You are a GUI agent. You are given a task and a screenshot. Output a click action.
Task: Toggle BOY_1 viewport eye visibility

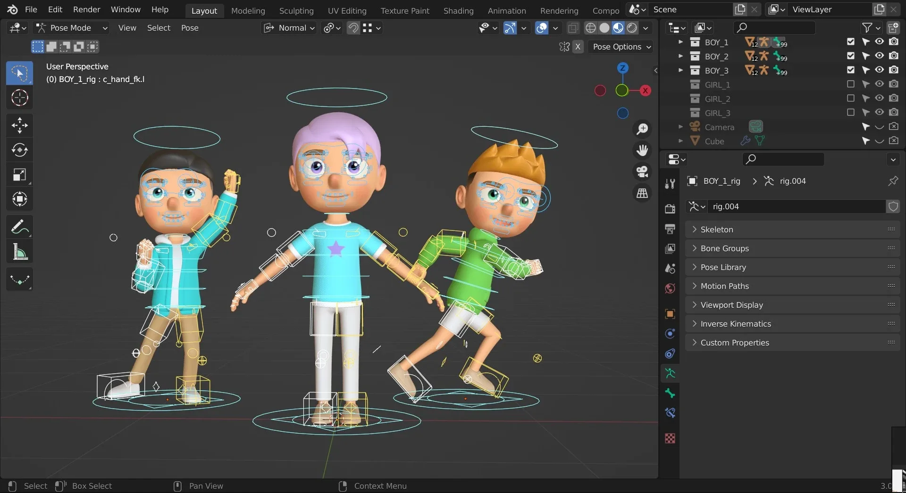pos(879,41)
